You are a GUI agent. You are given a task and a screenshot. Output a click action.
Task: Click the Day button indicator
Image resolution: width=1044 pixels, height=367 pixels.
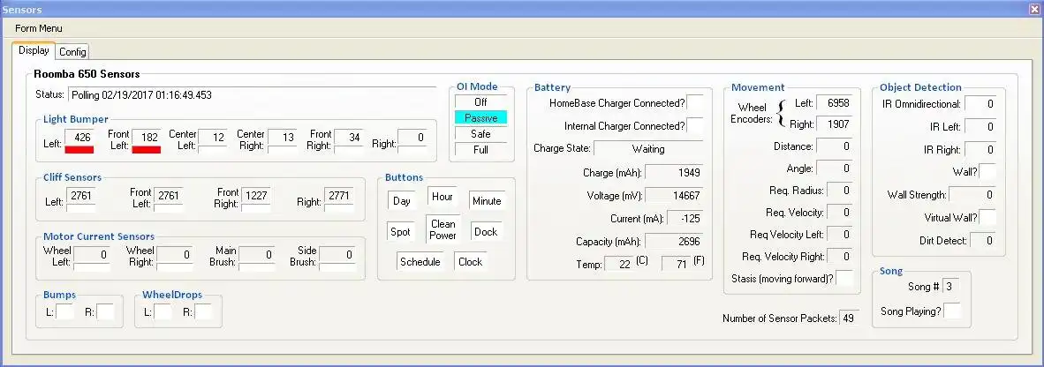pyautogui.click(x=402, y=201)
